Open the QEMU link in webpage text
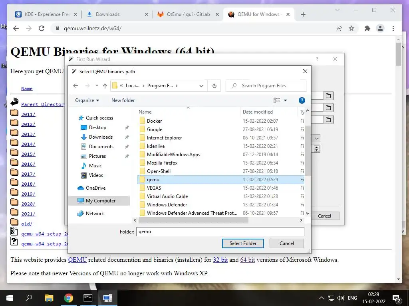 77,260
